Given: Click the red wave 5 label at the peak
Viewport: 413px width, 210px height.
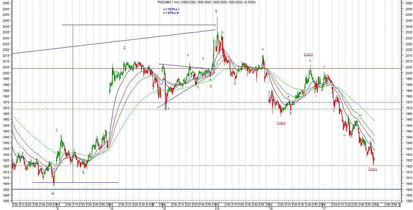Looking at the screenshot, I should click(x=216, y=11).
